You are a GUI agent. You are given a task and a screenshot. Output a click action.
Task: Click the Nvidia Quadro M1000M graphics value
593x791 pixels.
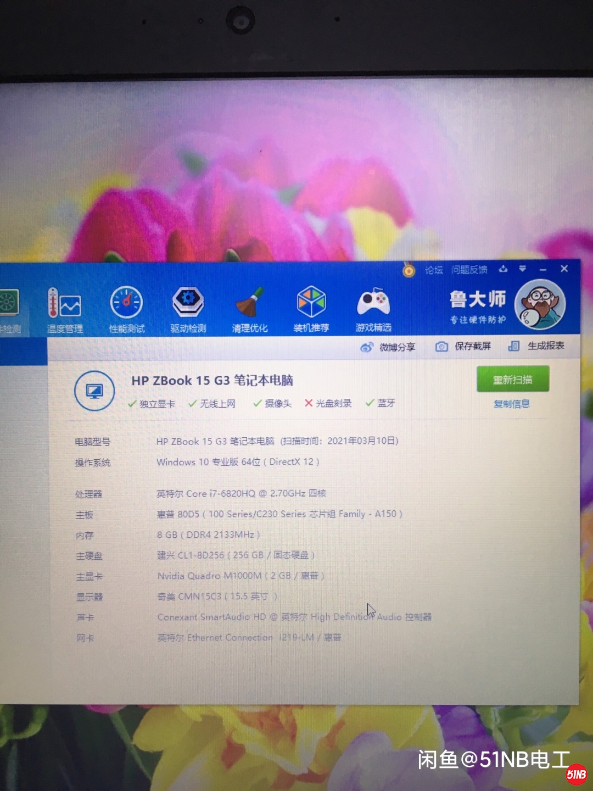[x=241, y=576]
